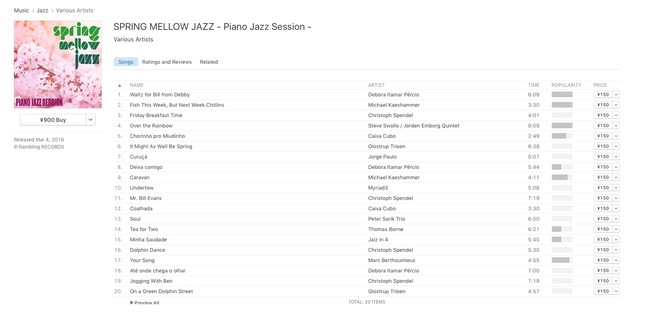Sort songs by Popularity column header
Viewport: 646px width, 327px height.
(566, 85)
